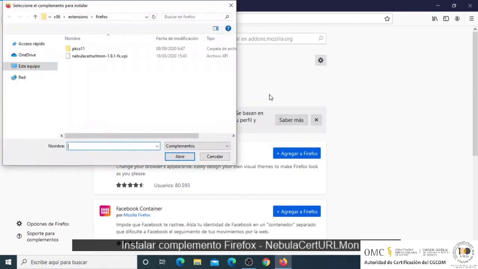Screen dimensions: 478x269
Task: Focus the Buscar en firefox search box
Action: pos(196,17)
